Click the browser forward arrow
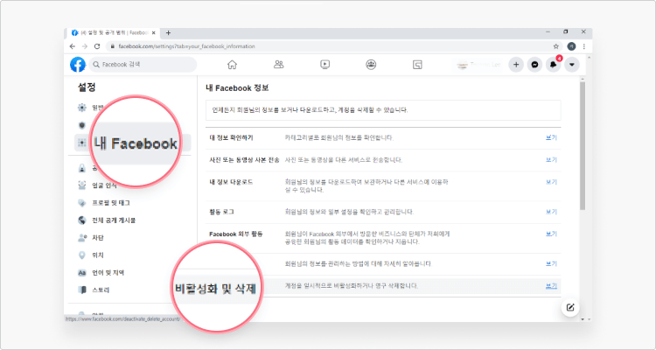 85,46
